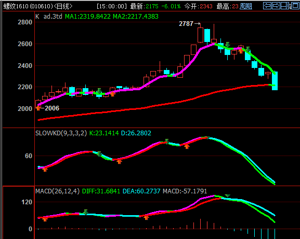Click the right arrow navigation icon
This screenshot has height=239, width=300.
coord(276,6)
